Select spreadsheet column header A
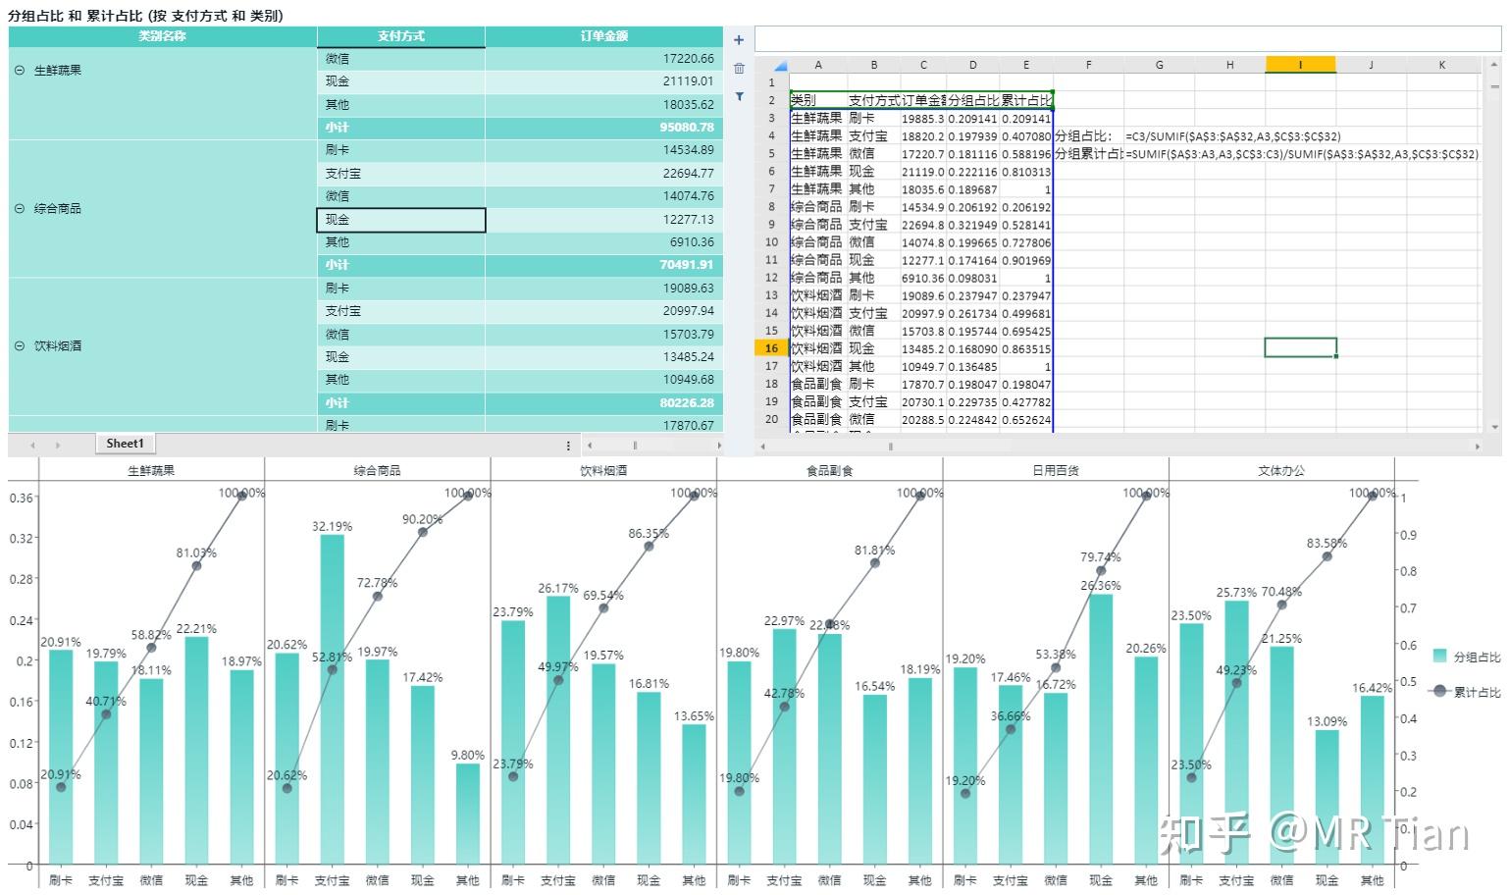Image resolution: width=1509 pixels, height=895 pixels. click(818, 65)
